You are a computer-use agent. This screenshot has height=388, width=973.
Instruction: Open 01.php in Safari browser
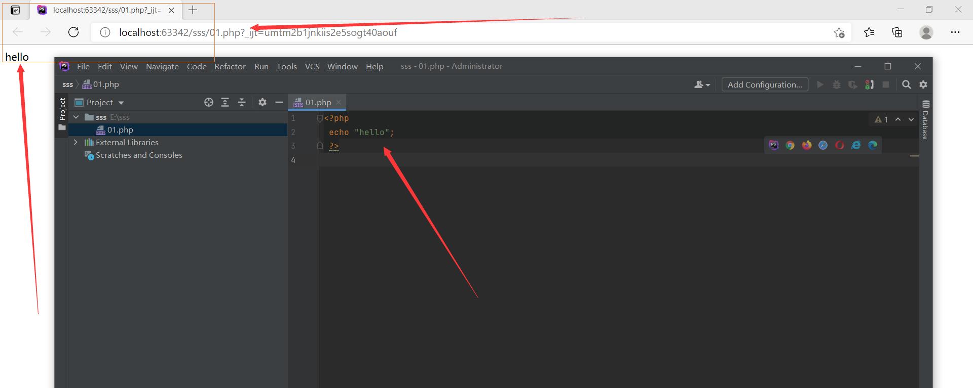click(x=823, y=145)
